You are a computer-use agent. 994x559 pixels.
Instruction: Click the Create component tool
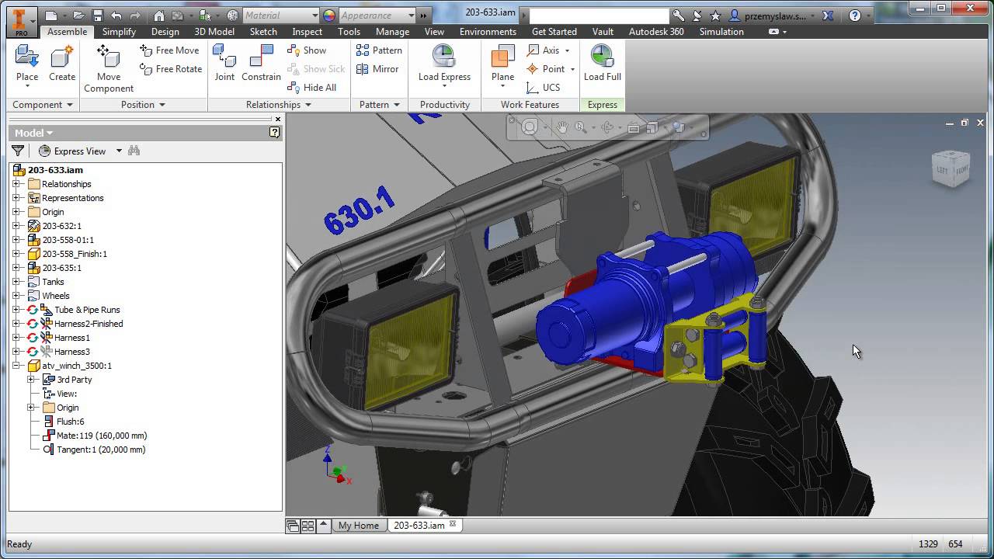pos(62,64)
